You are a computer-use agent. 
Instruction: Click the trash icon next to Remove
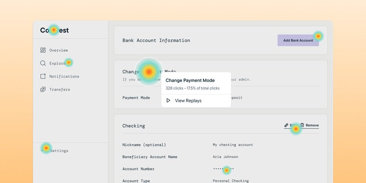pyautogui.click(x=302, y=125)
